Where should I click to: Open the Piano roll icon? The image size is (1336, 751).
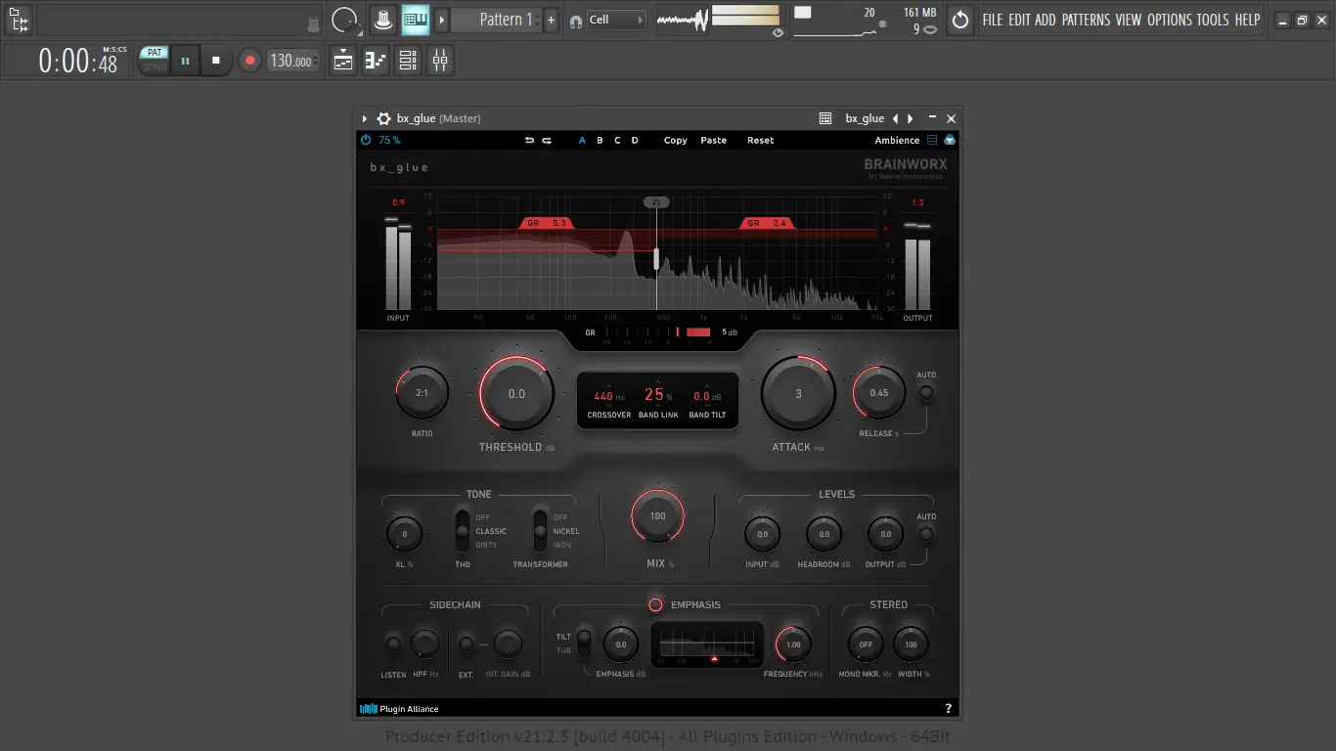pyautogui.click(x=375, y=60)
